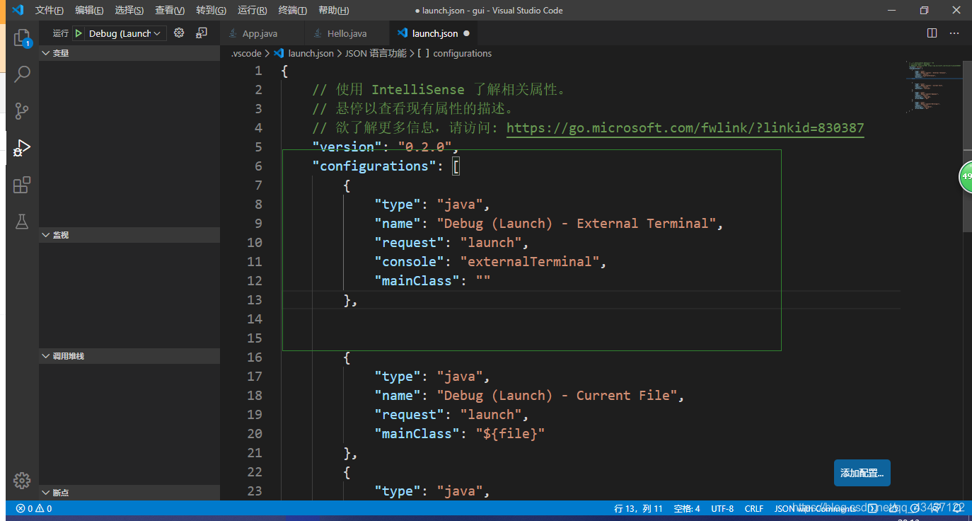Screen dimensions: 972x521
Task: Open the Extensions view
Action: pyautogui.click(x=22, y=185)
